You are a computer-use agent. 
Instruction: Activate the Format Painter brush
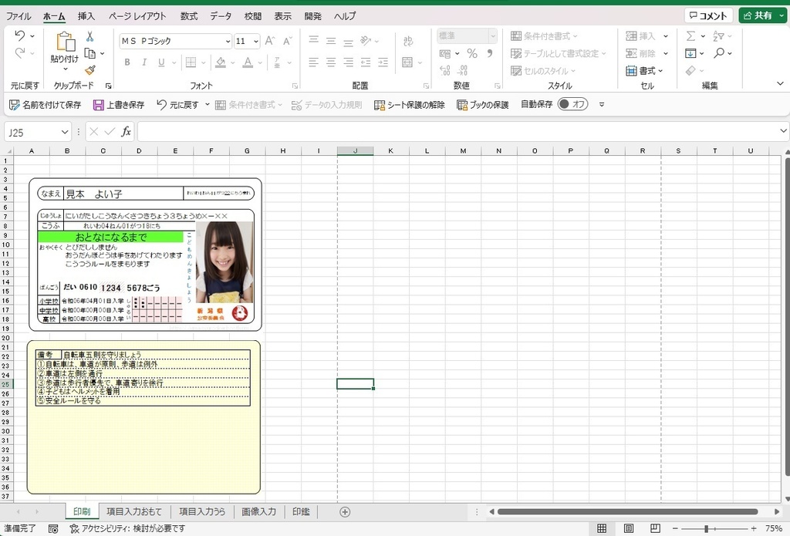[89, 70]
